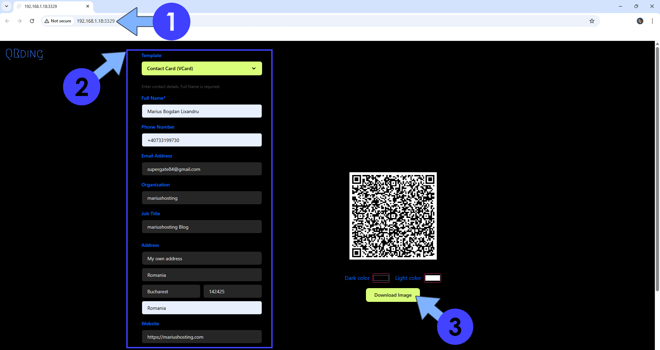The height and width of the screenshot is (350, 660).
Task: Close the 192.168.1.18:3329 tab
Action: click(x=88, y=6)
